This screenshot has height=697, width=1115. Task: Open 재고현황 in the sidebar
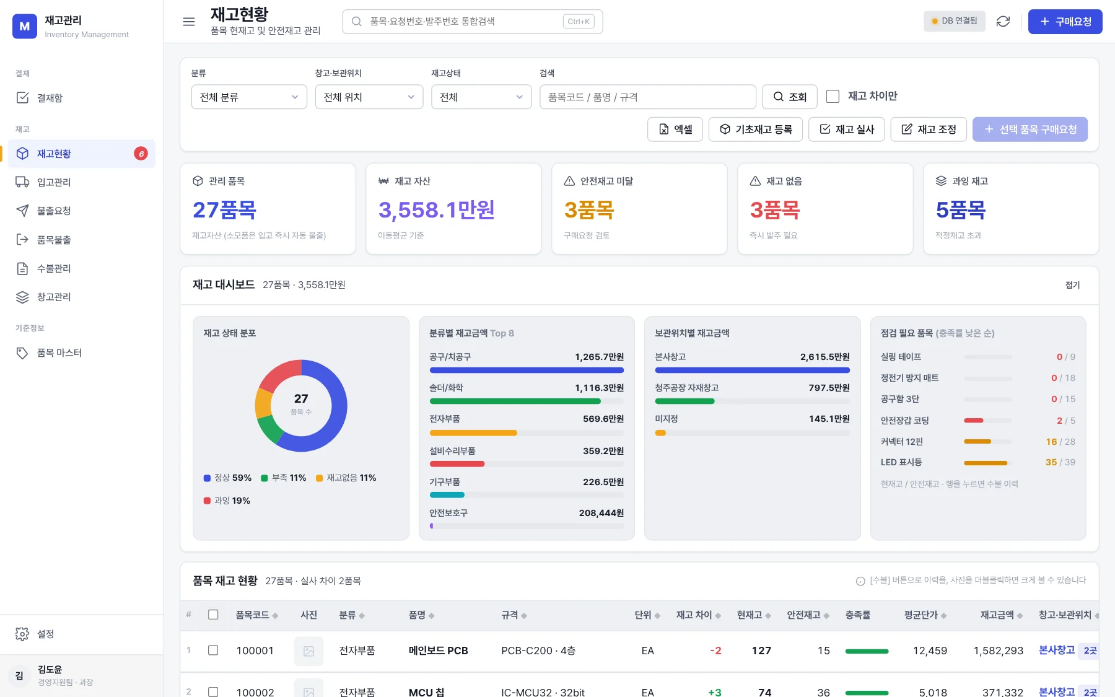click(x=82, y=154)
